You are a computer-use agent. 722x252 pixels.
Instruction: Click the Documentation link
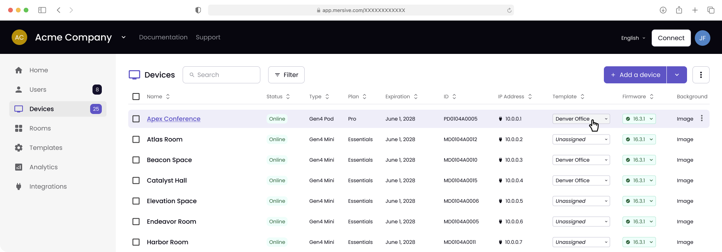pyautogui.click(x=163, y=37)
